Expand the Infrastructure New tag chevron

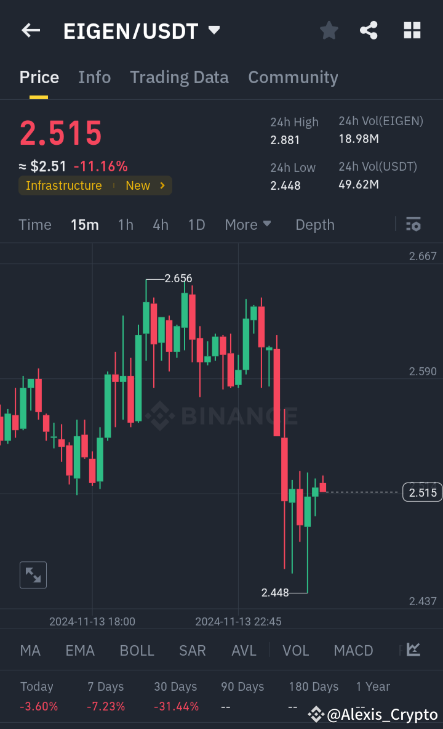[x=162, y=185]
